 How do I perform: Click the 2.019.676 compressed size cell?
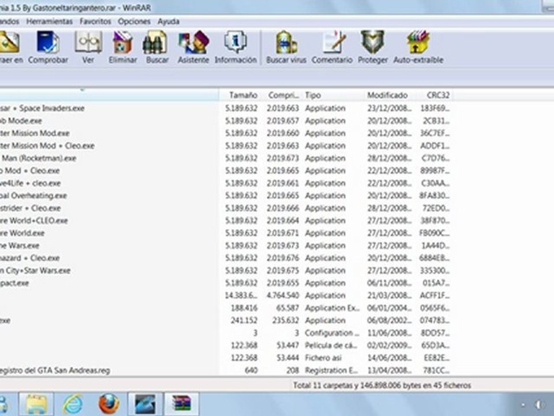(x=283, y=258)
